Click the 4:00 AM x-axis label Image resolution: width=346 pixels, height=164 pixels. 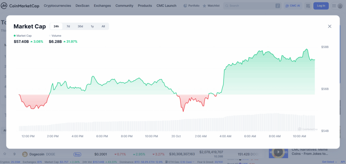pos(225,136)
